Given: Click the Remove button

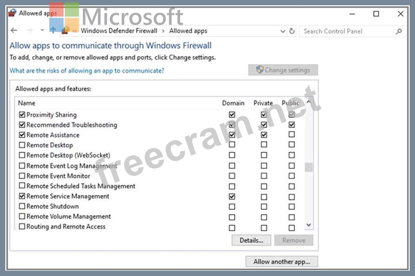Looking at the screenshot, I should point(294,240).
